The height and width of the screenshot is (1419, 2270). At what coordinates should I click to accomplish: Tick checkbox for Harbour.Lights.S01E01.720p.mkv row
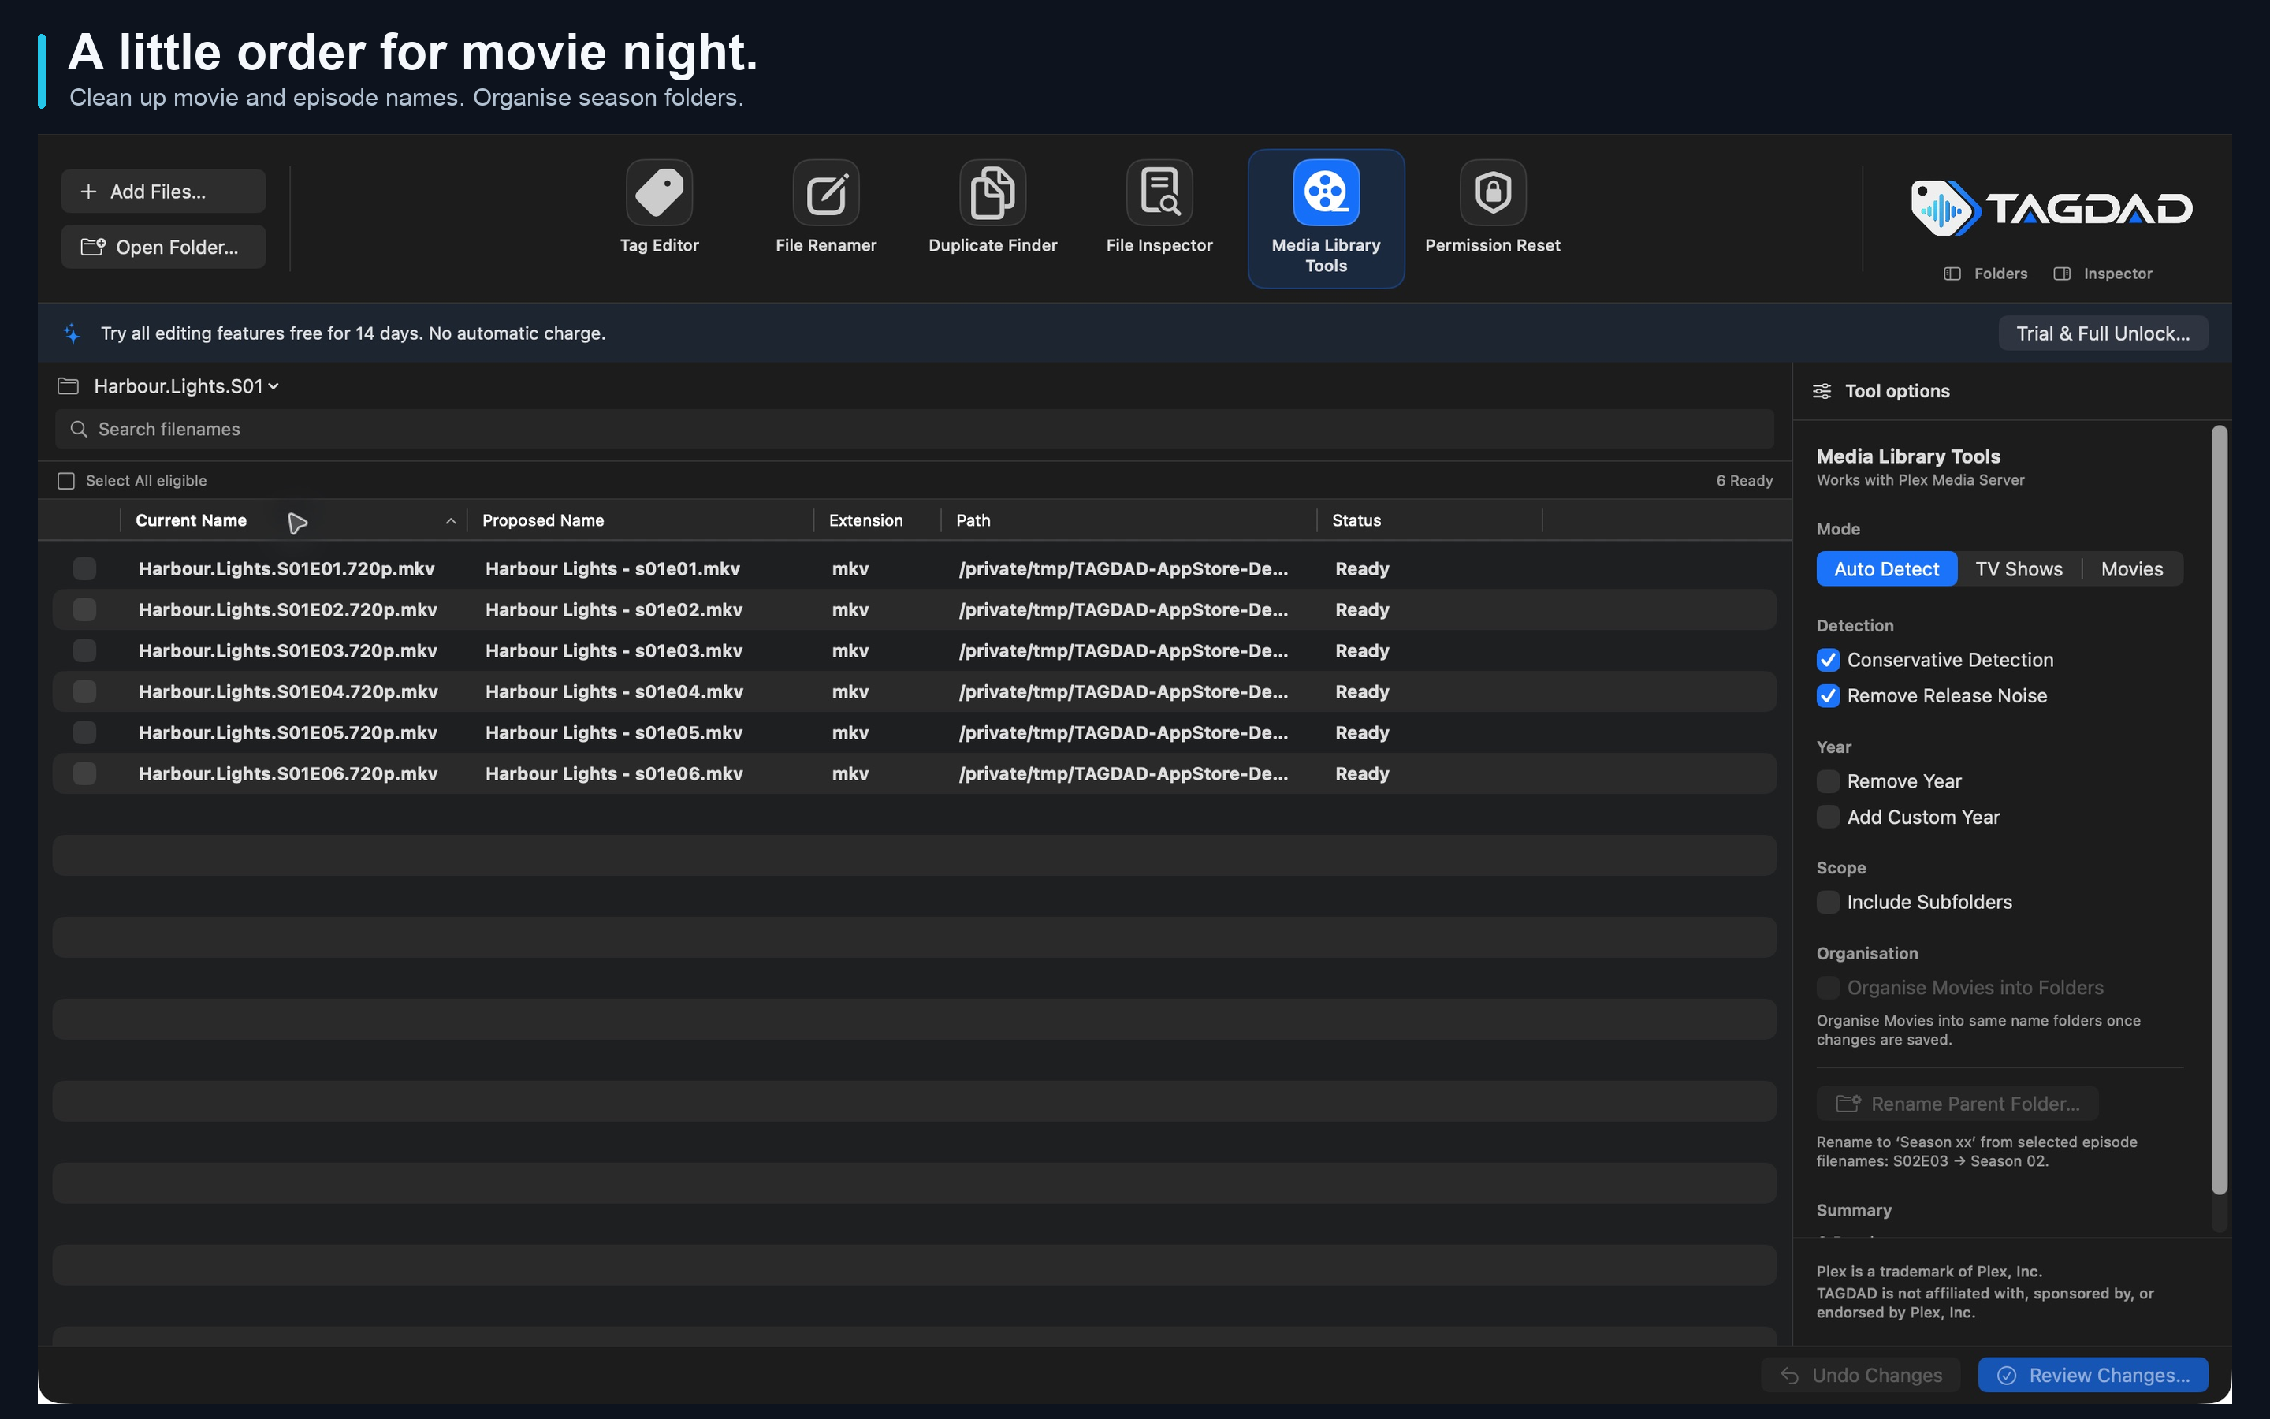(x=84, y=568)
